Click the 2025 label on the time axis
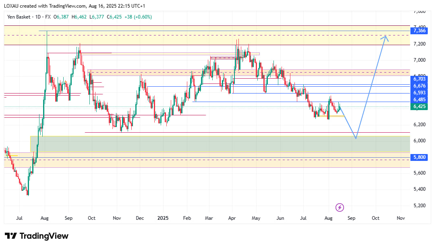The image size is (435, 248). click(x=163, y=218)
